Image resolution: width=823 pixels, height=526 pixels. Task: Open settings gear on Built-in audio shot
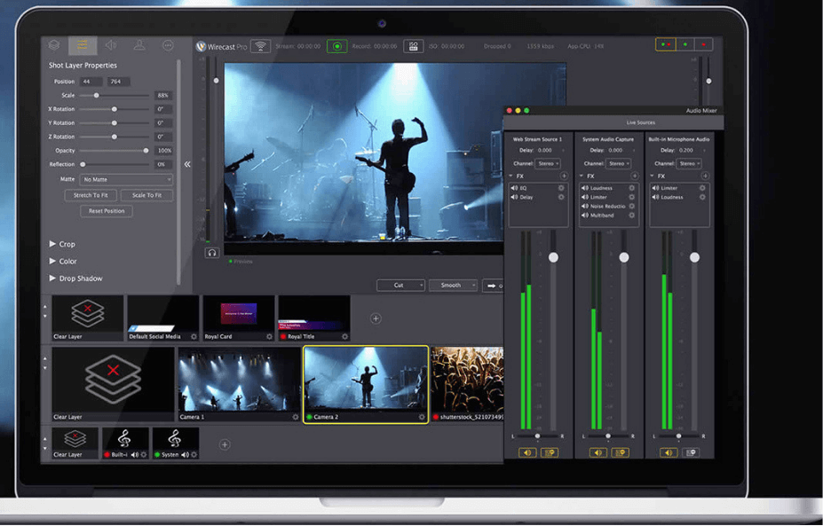click(x=144, y=455)
